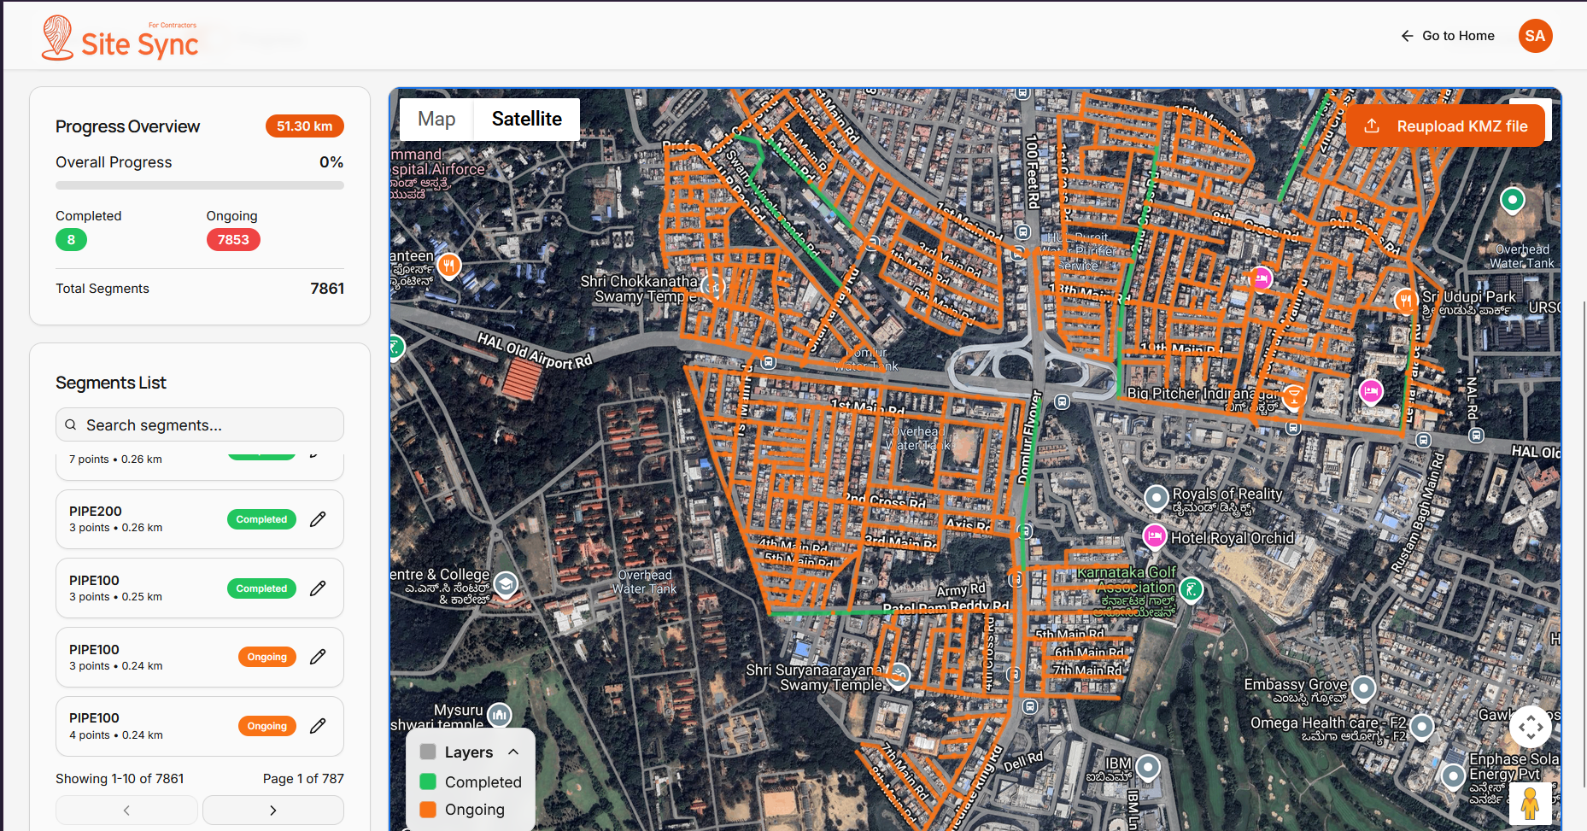
Task: Click the Overhead Water Tank green marker
Action: 1513,201
